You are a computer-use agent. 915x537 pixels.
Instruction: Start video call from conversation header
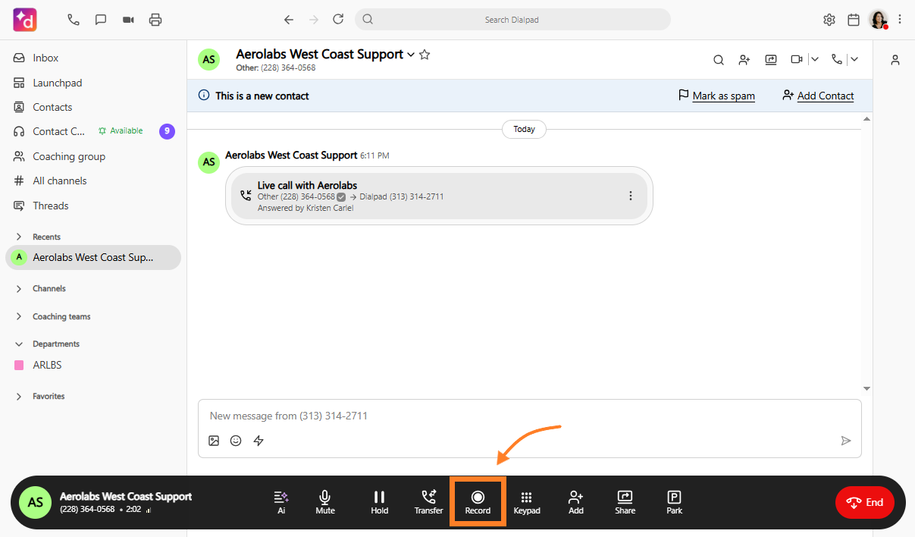pos(797,59)
